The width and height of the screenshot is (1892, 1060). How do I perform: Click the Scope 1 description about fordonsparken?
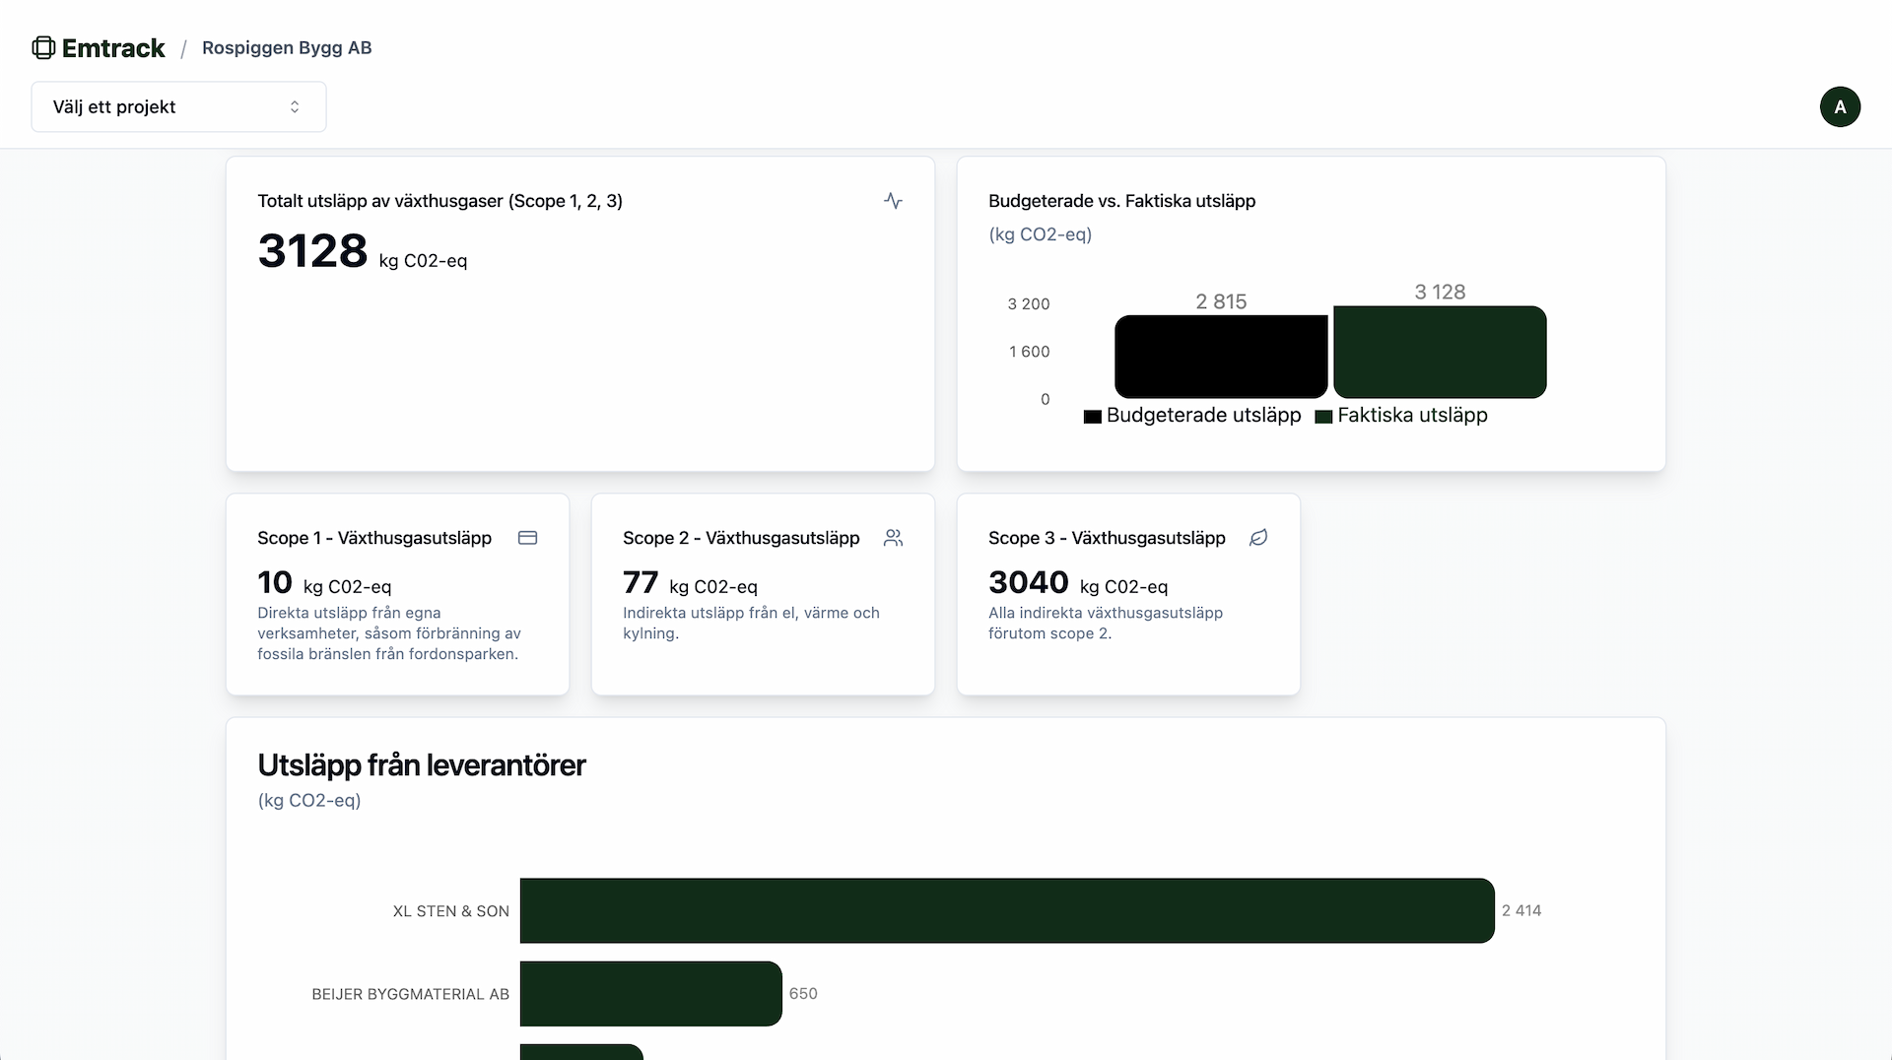(x=389, y=633)
